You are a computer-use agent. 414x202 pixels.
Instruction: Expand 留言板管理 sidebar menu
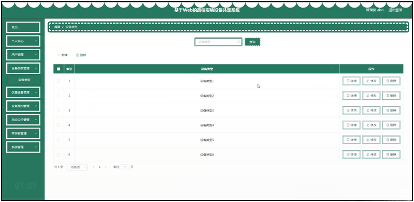click(x=23, y=133)
